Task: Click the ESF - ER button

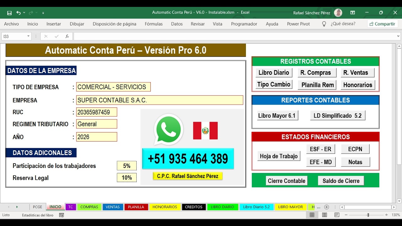Action: [321, 149]
